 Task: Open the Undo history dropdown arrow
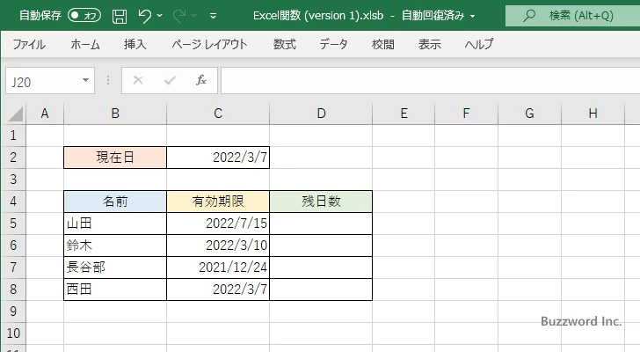tap(160, 16)
